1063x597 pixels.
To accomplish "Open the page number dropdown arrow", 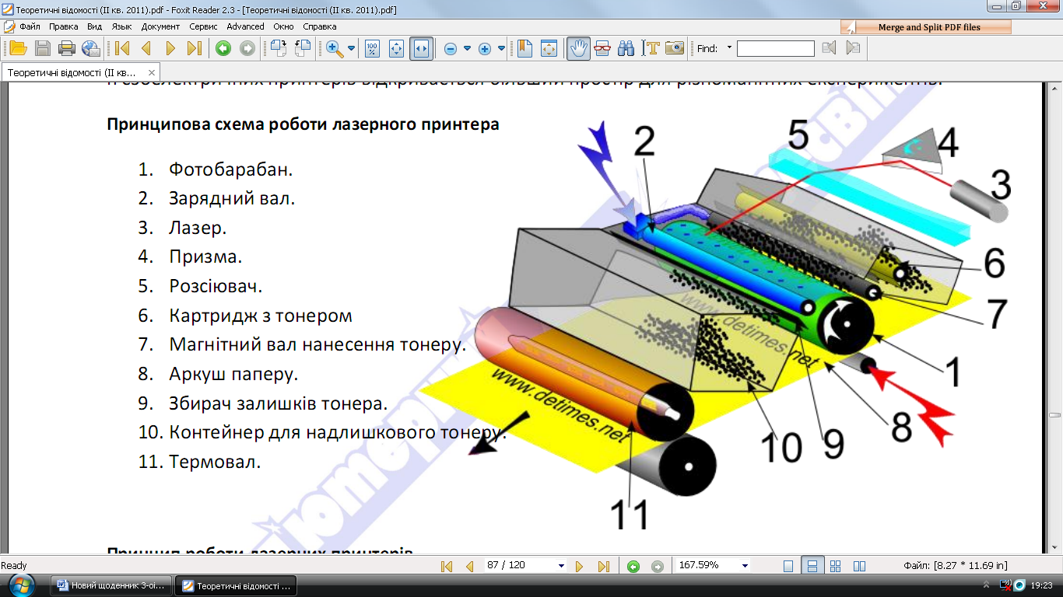I will 561,566.
